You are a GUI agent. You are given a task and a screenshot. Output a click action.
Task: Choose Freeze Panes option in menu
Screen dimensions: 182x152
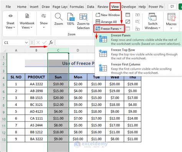[139, 40]
